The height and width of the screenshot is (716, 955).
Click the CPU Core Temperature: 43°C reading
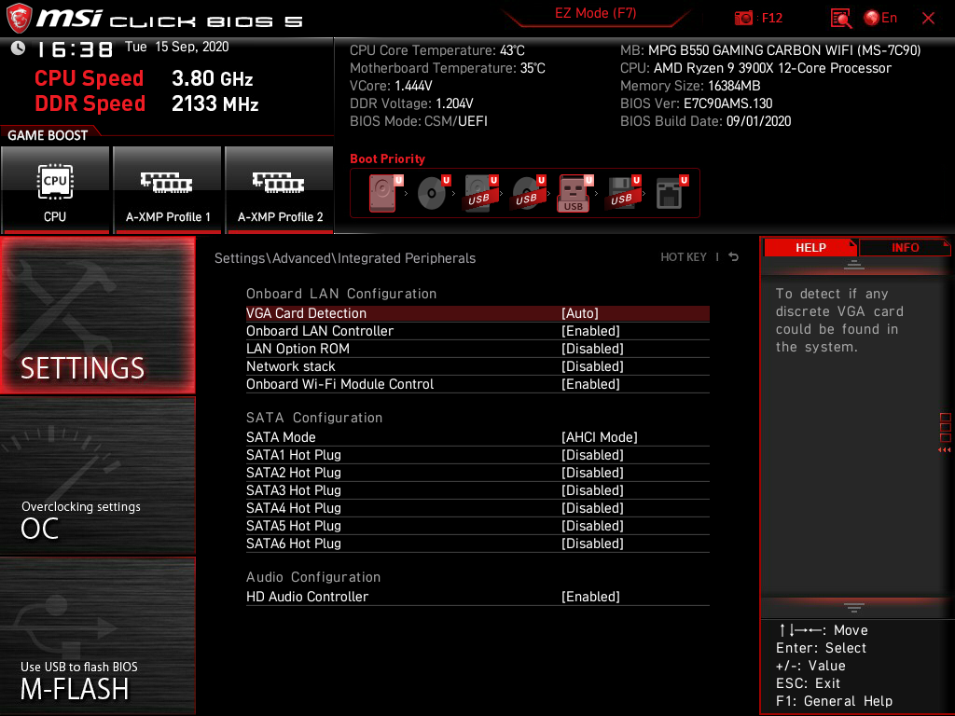(437, 50)
